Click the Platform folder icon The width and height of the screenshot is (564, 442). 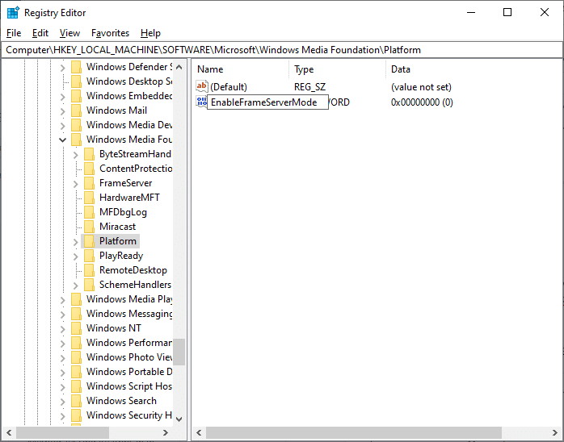pyautogui.click(x=89, y=241)
